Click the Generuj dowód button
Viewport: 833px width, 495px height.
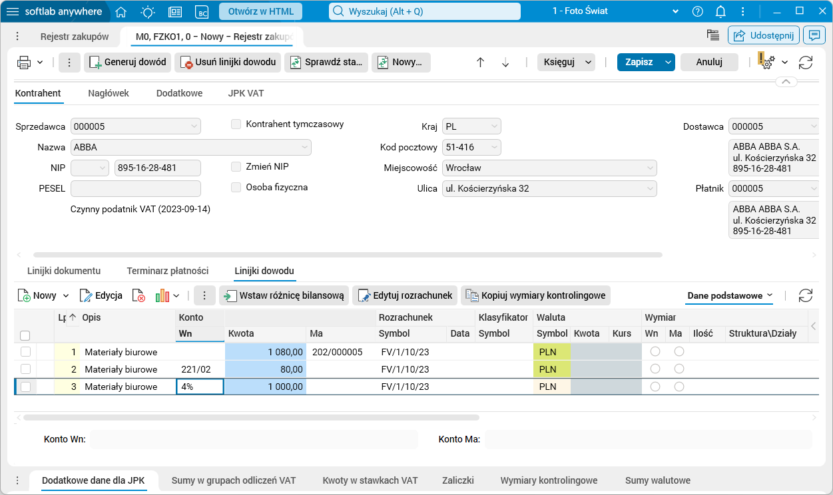point(128,62)
